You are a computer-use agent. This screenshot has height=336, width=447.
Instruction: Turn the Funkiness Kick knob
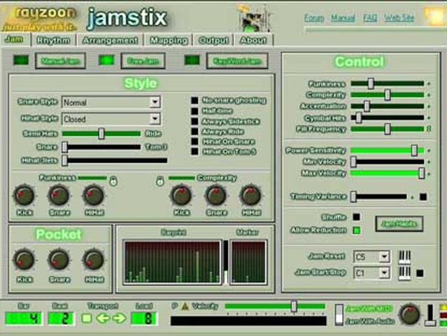(x=24, y=195)
